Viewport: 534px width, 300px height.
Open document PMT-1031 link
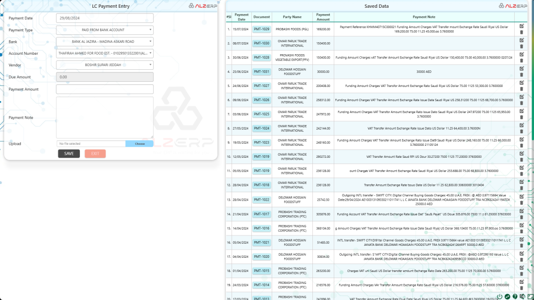[262, 72]
